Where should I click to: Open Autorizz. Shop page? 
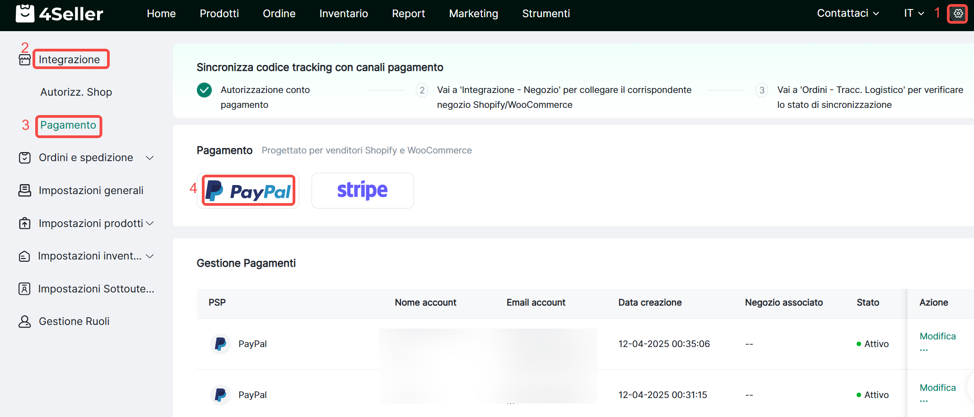pos(76,92)
